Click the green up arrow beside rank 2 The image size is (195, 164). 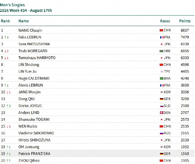pyautogui.click(x=5, y=37)
